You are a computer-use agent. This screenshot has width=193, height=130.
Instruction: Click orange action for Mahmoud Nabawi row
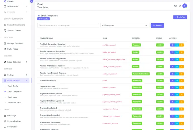[x=181, y=81]
